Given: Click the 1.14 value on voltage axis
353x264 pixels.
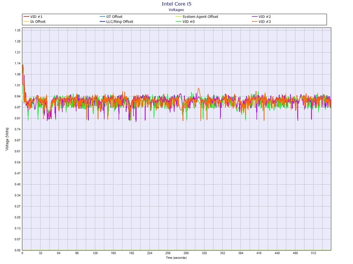Looking at the screenshot, I should pyautogui.click(x=18, y=63).
